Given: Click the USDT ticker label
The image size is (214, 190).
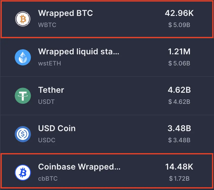Looking at the screenshot, I should [46, 102].
